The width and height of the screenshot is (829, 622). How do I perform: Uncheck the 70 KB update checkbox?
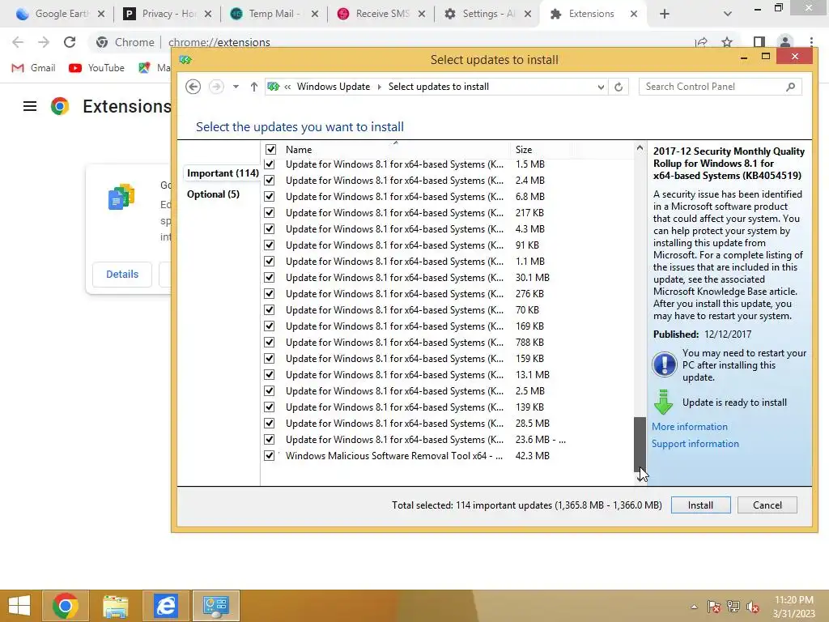(x=269, y=310)
